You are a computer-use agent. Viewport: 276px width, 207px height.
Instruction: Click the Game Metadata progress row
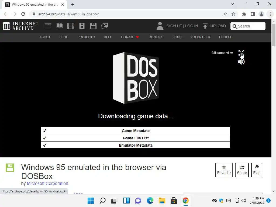136,131
